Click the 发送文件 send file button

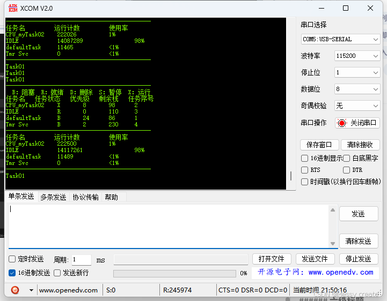[315, 259]
